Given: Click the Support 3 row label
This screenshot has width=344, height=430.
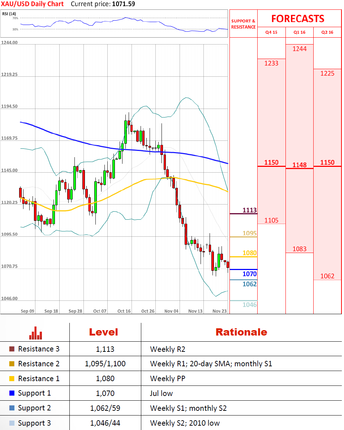Looking at the screenshot, I should [x=34, y=423].
